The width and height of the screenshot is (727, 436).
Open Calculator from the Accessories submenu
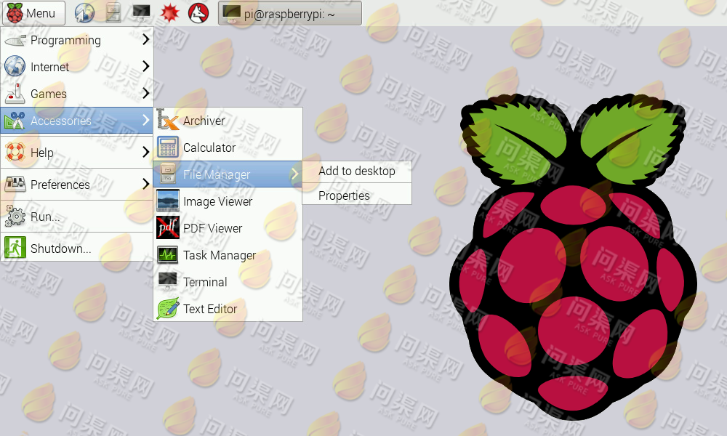click(228, 148)
